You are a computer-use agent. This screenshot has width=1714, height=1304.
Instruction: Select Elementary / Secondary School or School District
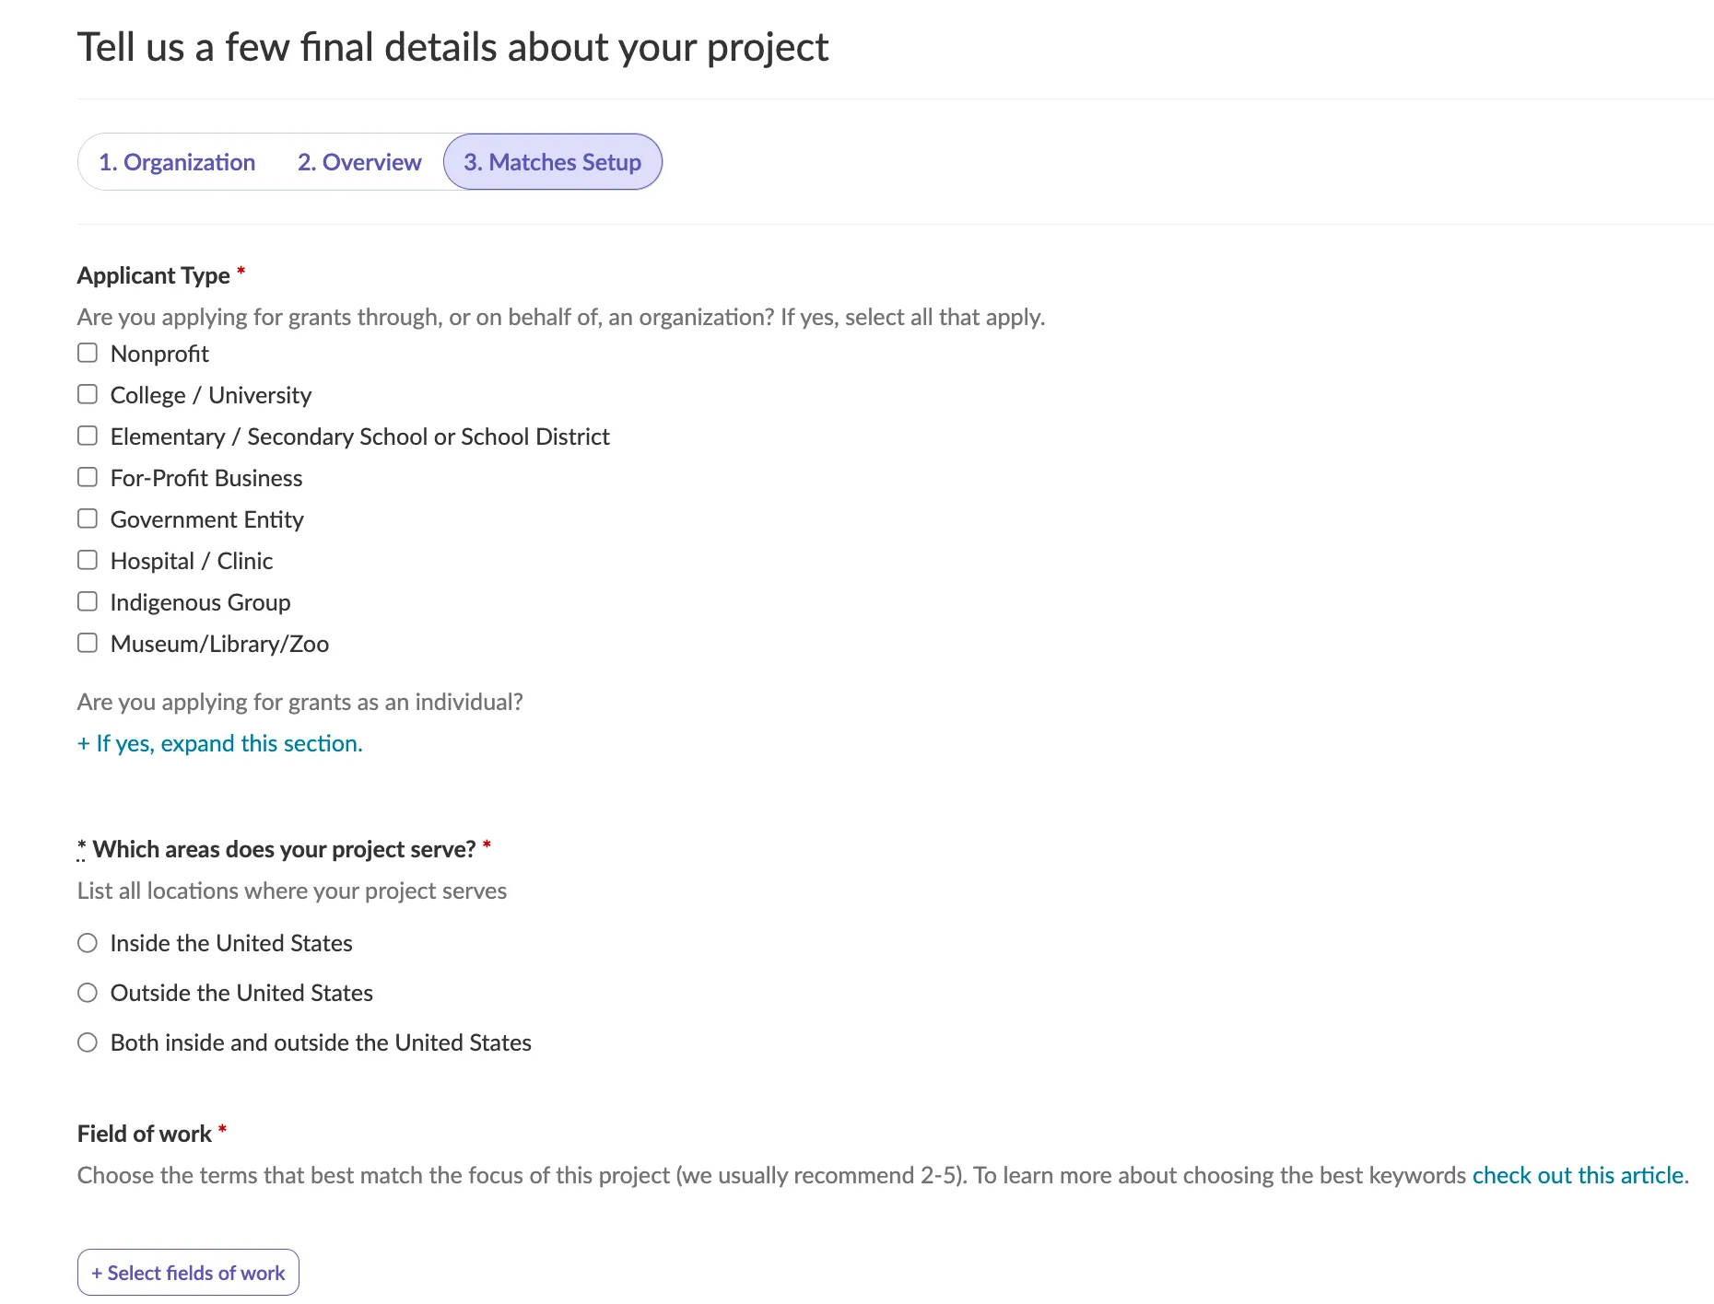[x=88, y=436]
